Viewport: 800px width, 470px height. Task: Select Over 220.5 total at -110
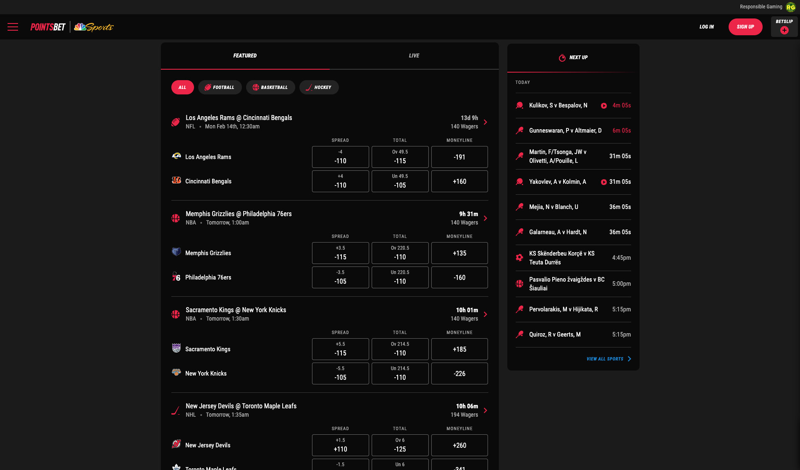400,253
